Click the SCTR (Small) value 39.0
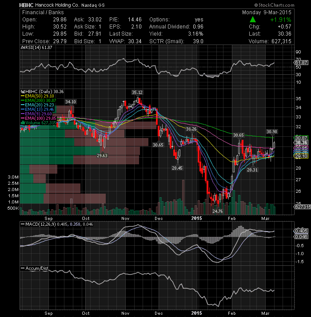The width and height of the screenshot is (311, 317). coord(198,41)
